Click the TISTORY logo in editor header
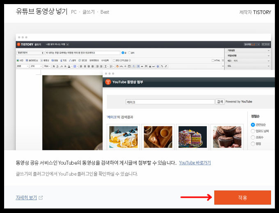 coord(25,44)
